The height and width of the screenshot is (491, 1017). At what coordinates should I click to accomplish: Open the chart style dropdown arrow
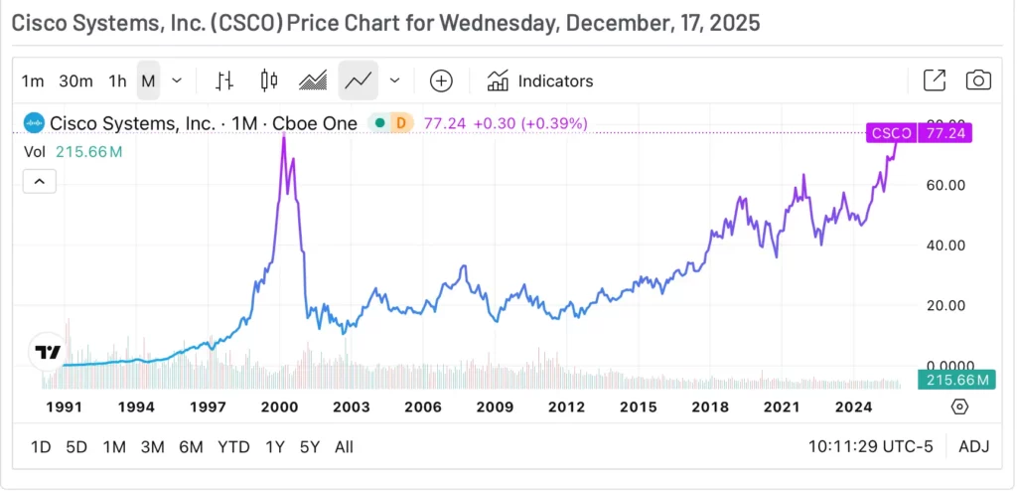coord(394,81)
